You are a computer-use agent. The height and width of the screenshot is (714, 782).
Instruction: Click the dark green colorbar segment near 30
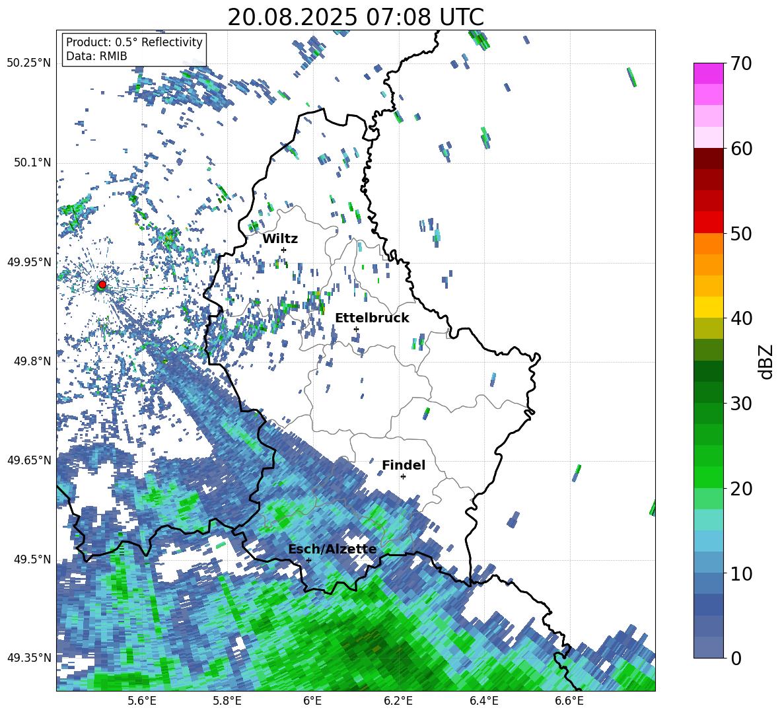tap(708, 392)
